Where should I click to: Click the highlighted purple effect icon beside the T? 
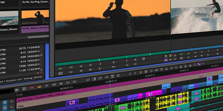tap(199, 64)
